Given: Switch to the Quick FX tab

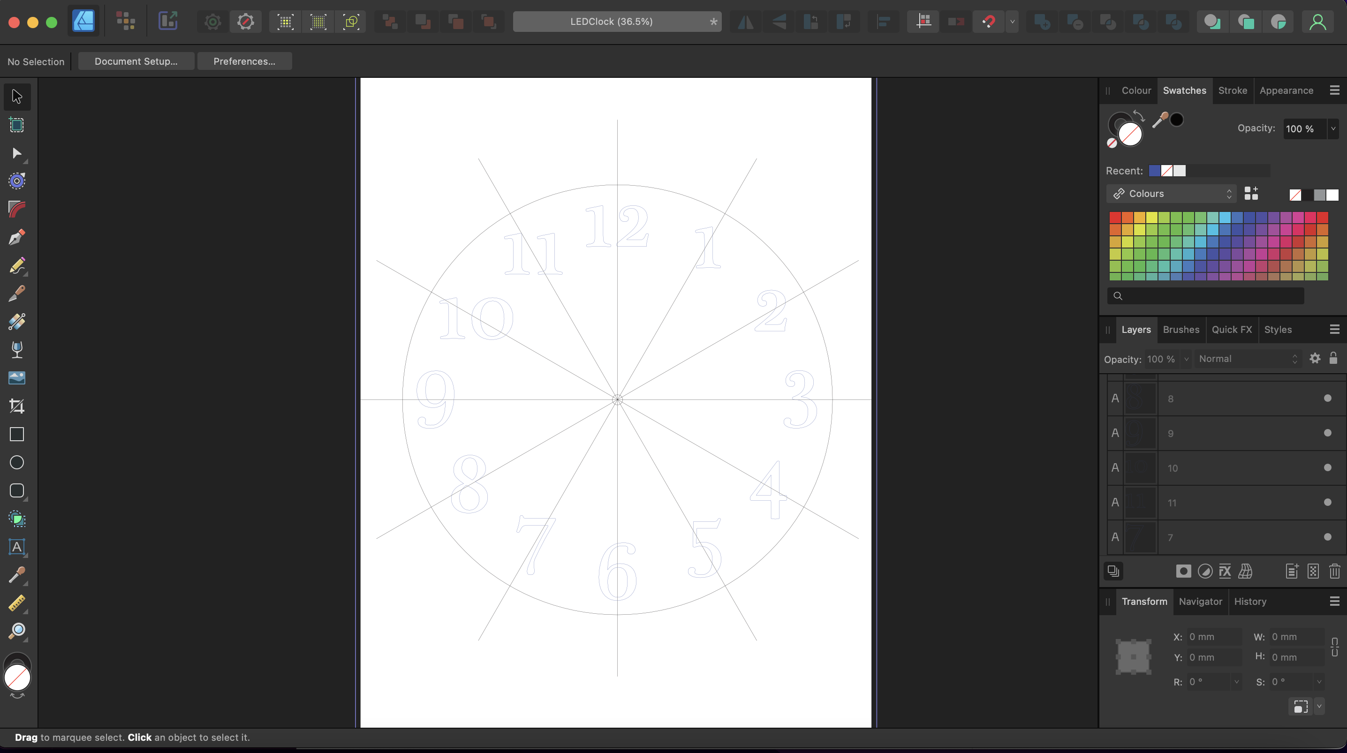Looking at the screenshot, I should [1231, 329].
